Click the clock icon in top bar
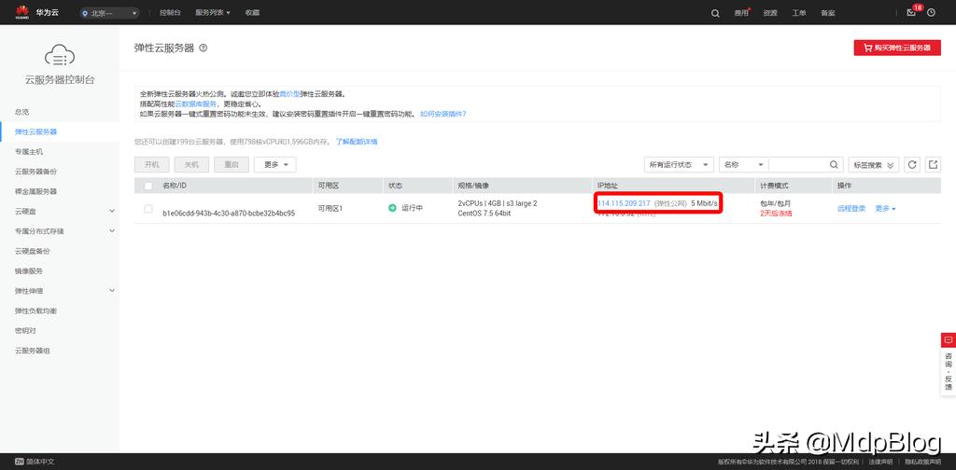 [x=931, y=13]
